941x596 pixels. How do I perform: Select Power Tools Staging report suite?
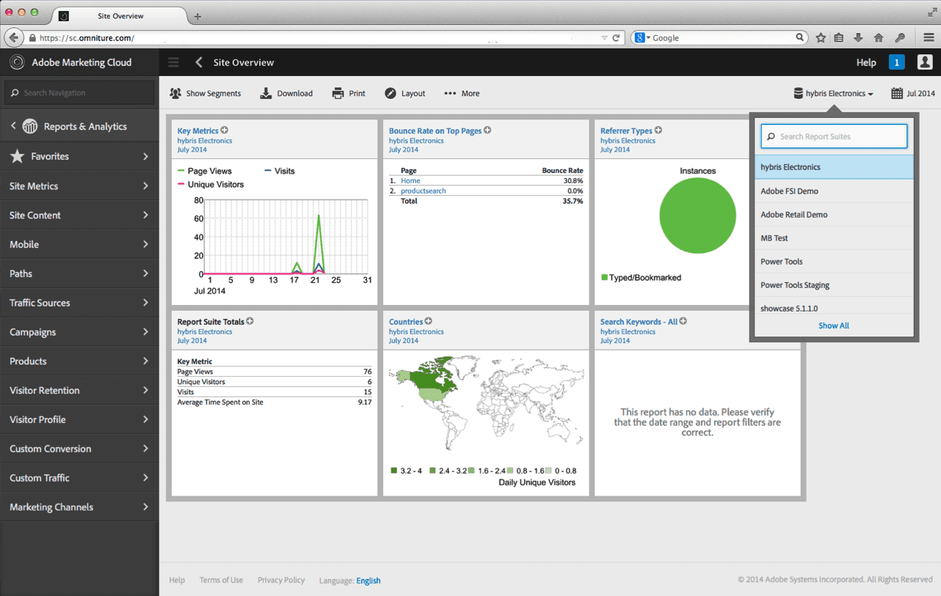point(834,285)
